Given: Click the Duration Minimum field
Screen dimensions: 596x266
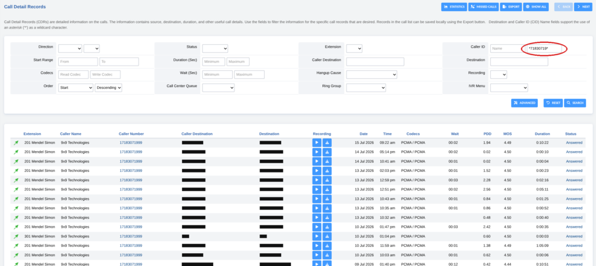Looking at the screenshot, I should [214, 62].
